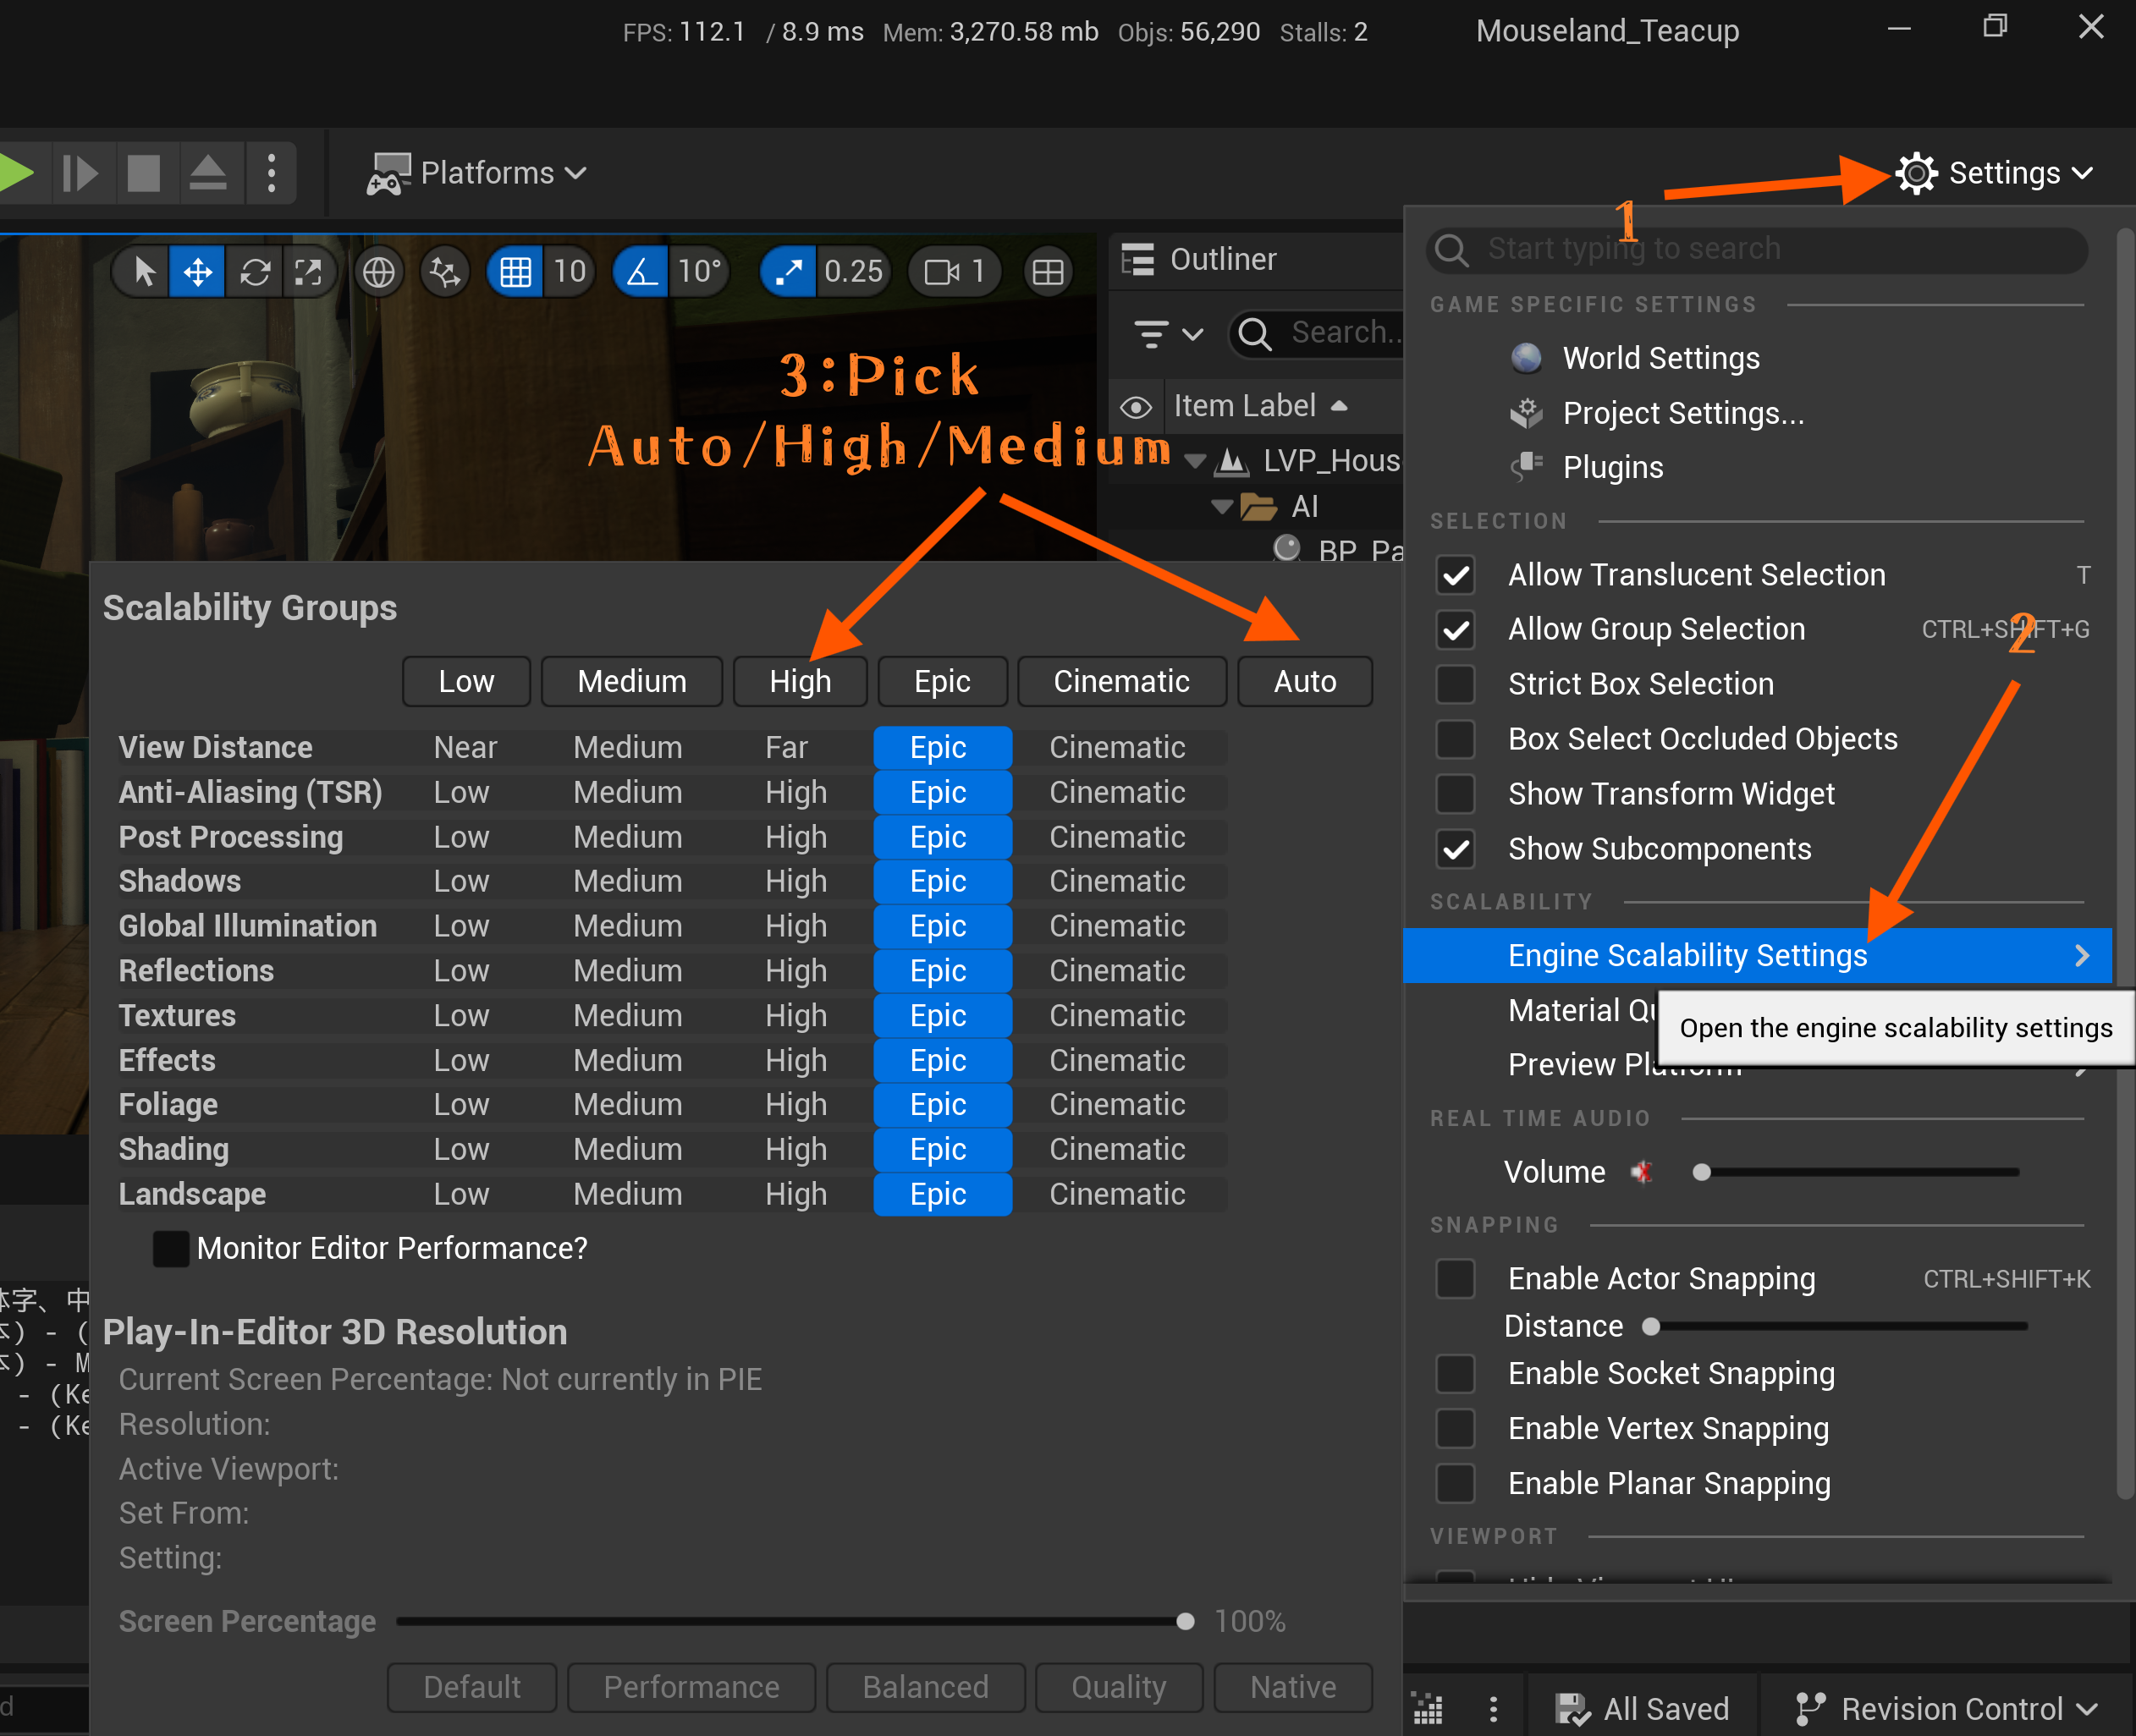Select the Select Objects arrow tool
The image size is (2136, 1736).
tap(145, 271)
